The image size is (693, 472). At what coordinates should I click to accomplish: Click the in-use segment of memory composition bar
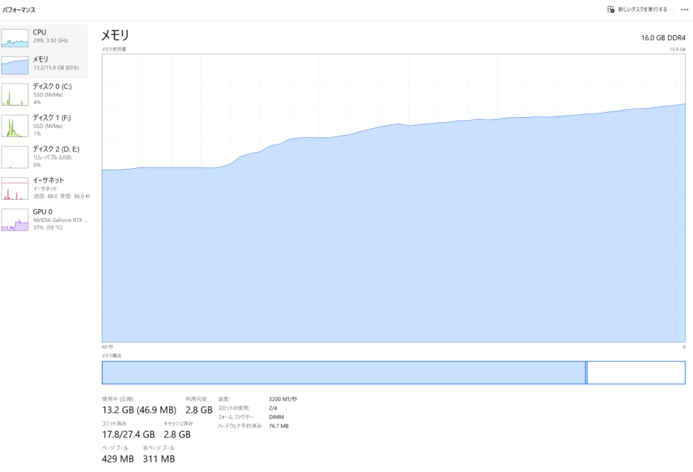click(x=344, y=372)
